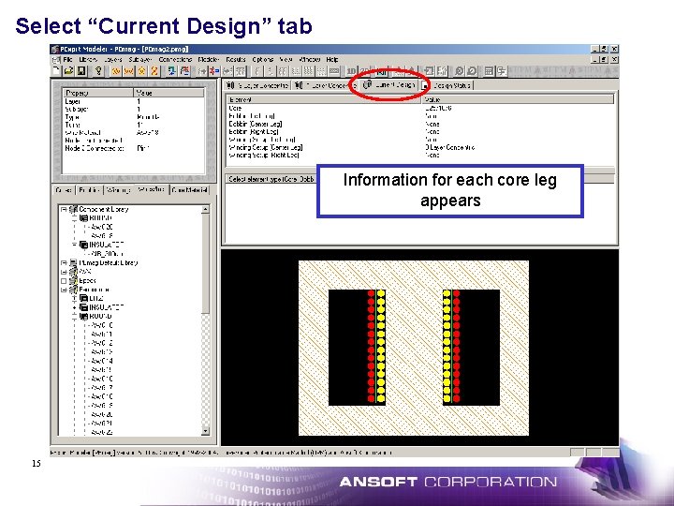The image size is (674, 506).
Task: Switch to the Current Design tab
Action: [389, 85]
